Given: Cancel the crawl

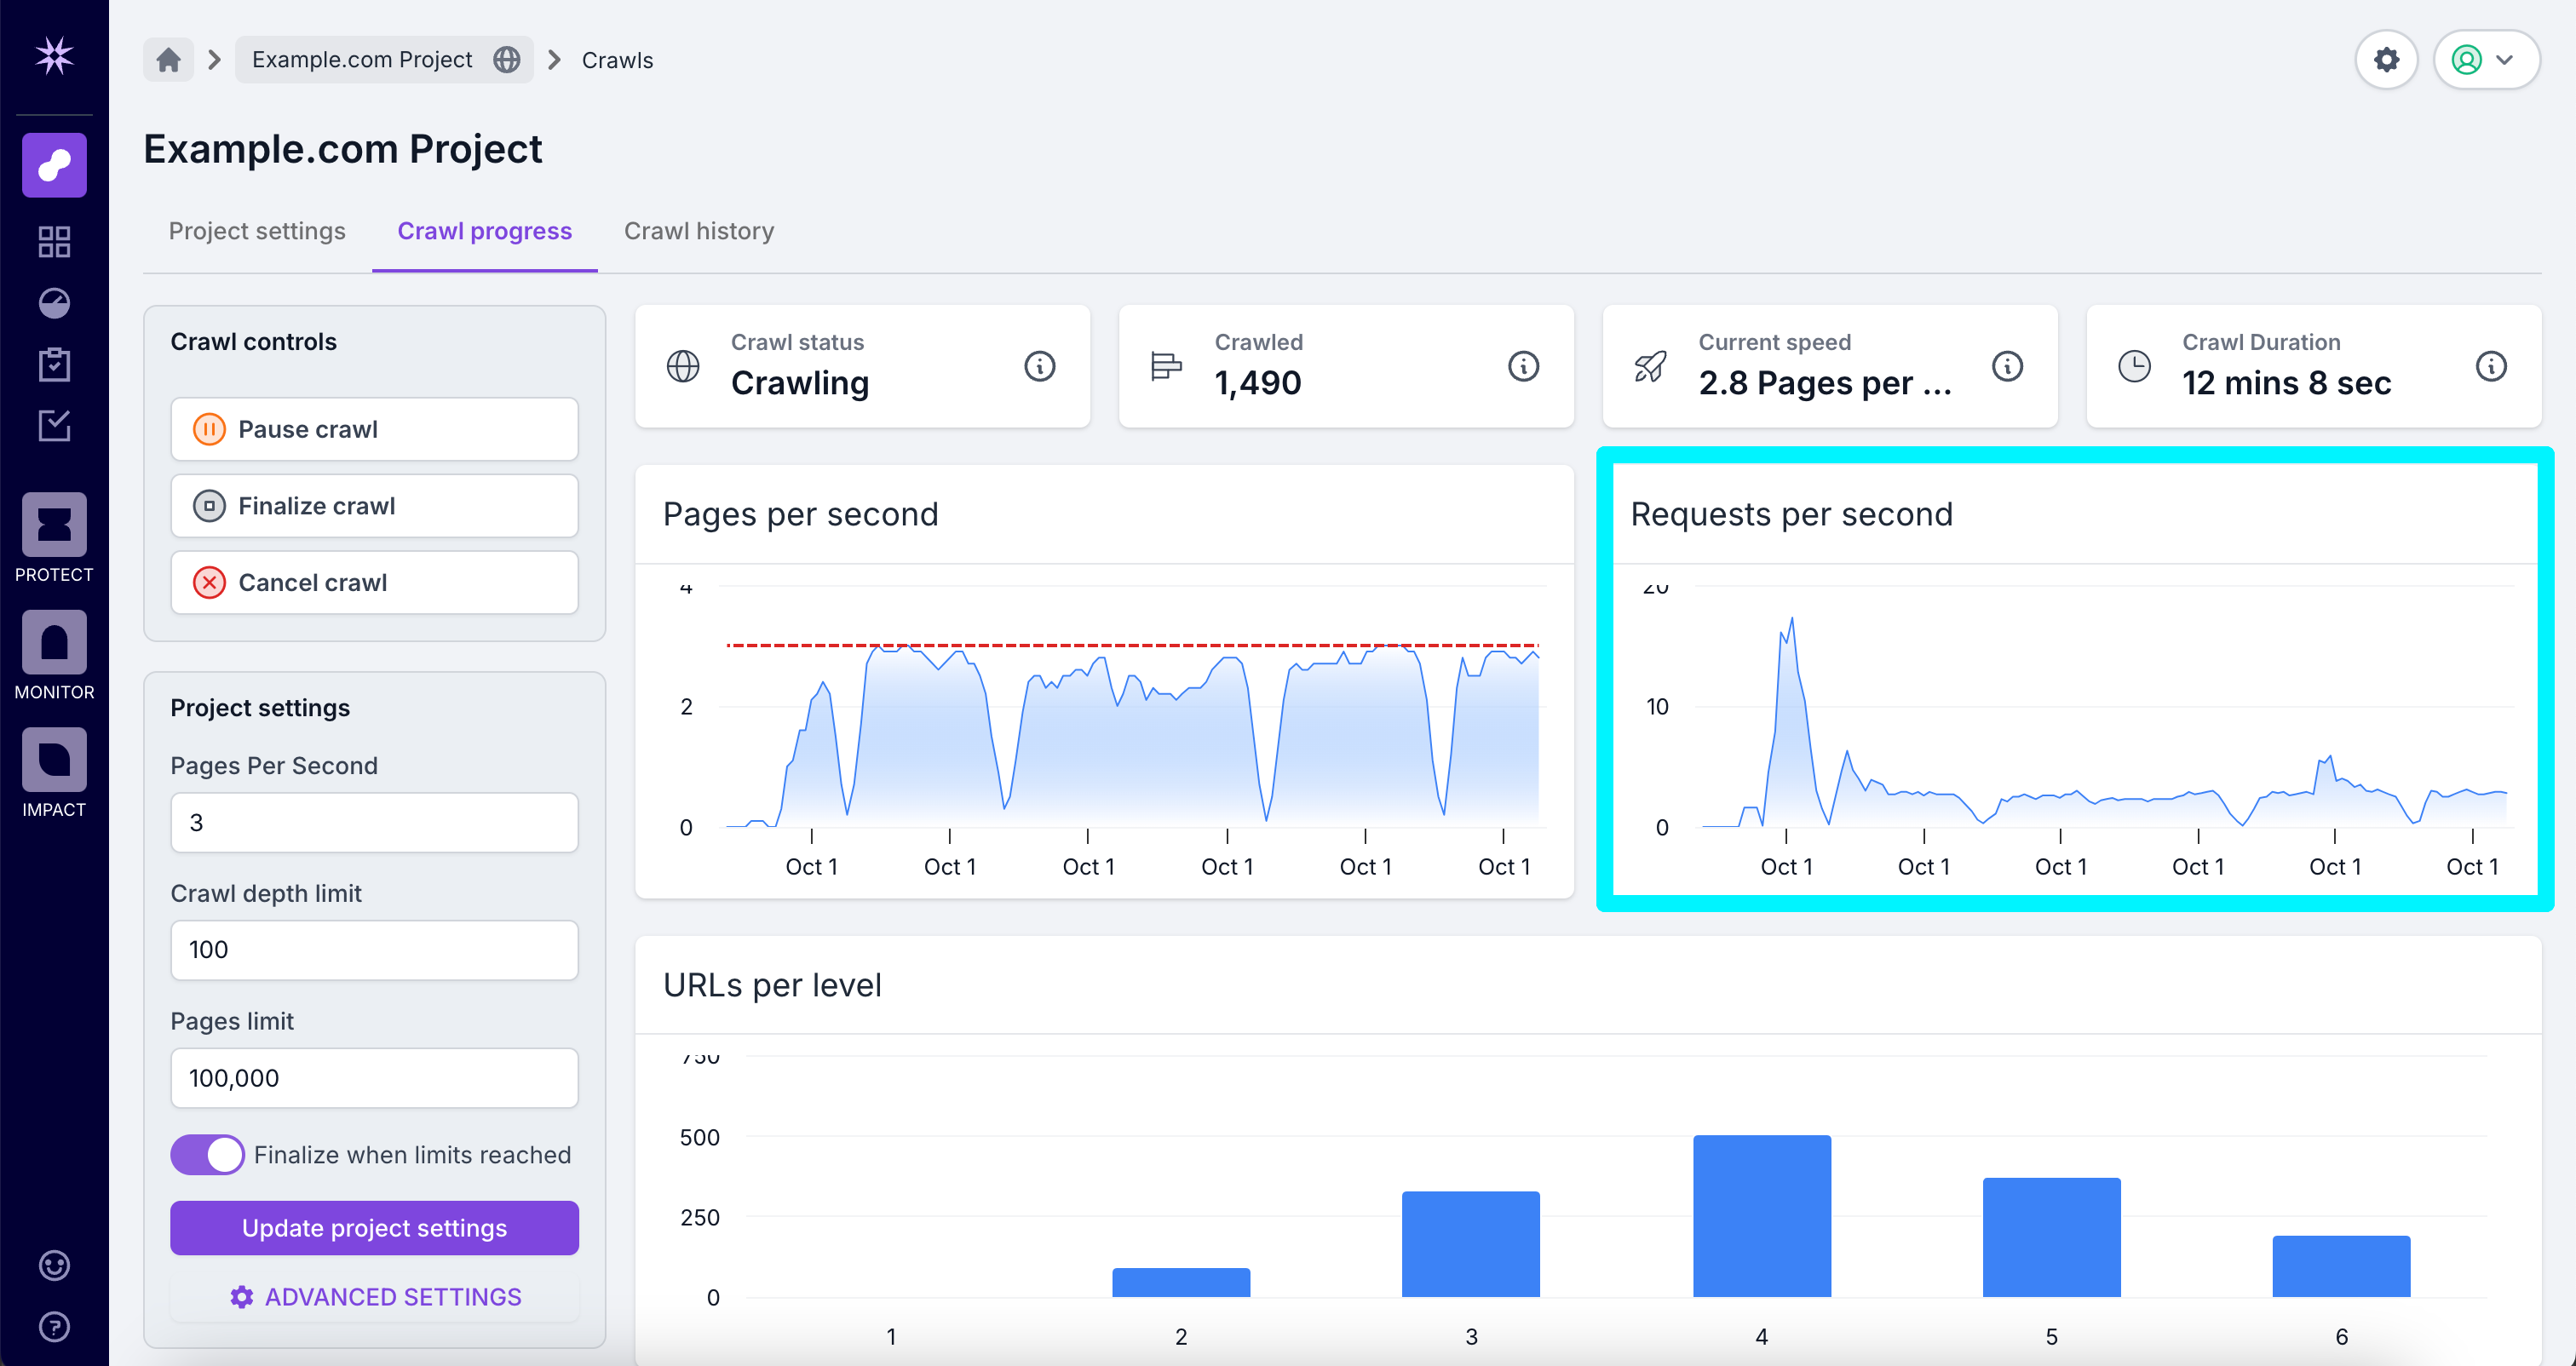Looking at the screenshot, I should point(374,582).
